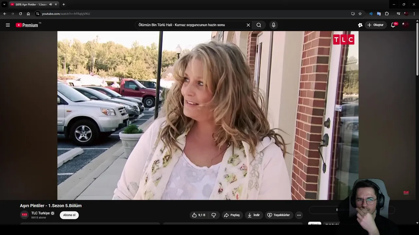Dislike the video
This screenshot has height=235, width=419.
pos(214,215)
